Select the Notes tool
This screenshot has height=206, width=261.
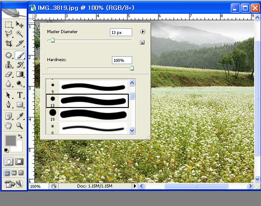tap(8, 116)
